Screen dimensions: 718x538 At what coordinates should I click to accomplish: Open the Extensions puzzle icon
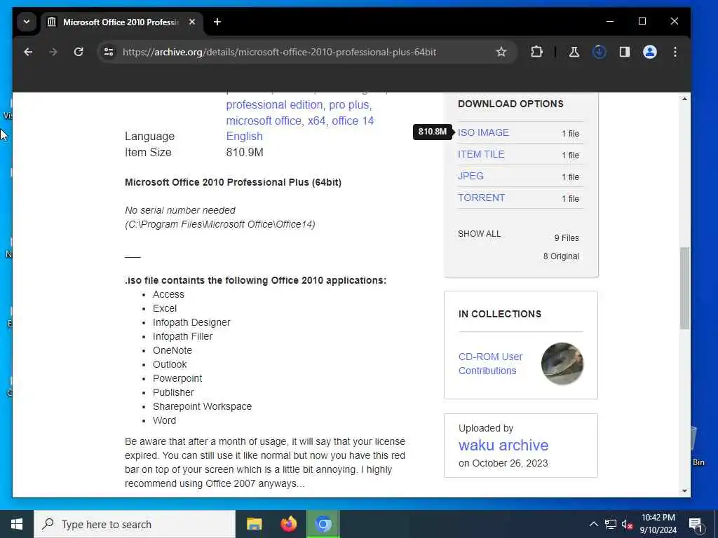point(536,52)
